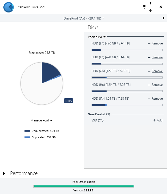Expand the Performance section
Screen dimensions: 167x194
click(x=4, y=173)
